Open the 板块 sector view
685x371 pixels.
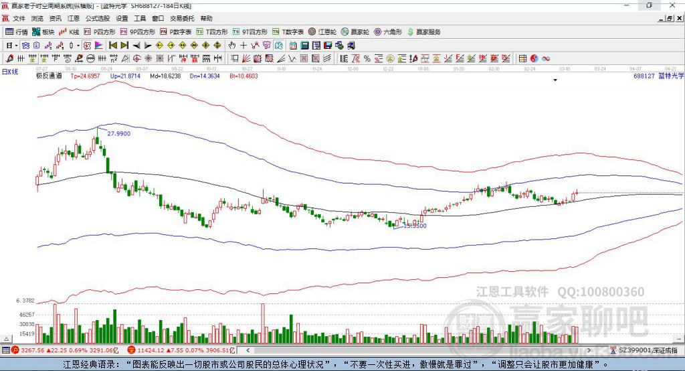click(x=43, y=32)
